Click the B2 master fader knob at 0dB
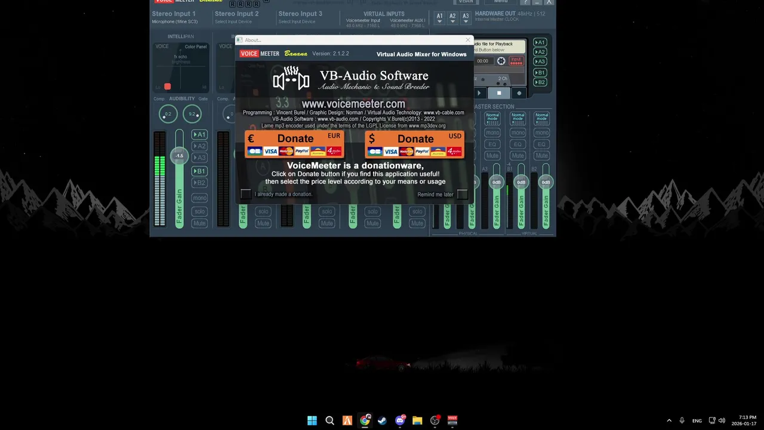 [x=546, y=182]
